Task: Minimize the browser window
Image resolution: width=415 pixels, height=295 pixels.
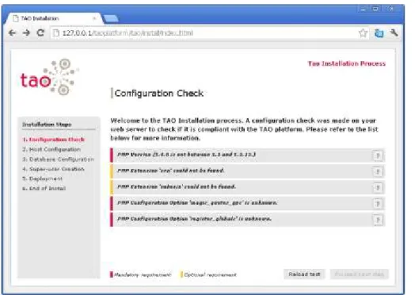Action: [363, 9]
